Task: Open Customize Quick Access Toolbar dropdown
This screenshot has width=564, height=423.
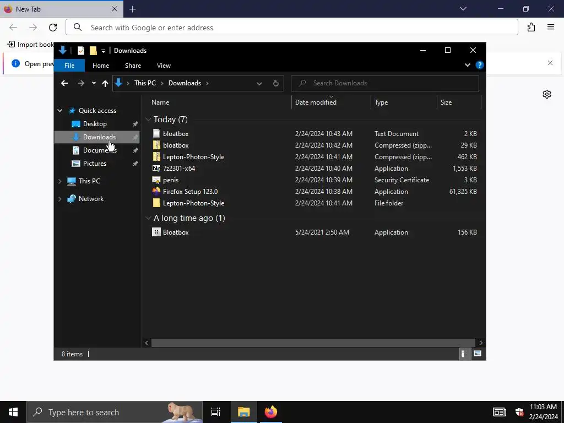Action: (x=103, y=51)
